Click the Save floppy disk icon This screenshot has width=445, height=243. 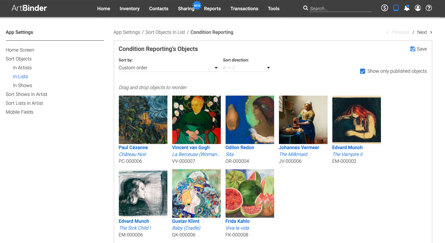(x=412, y=49)
